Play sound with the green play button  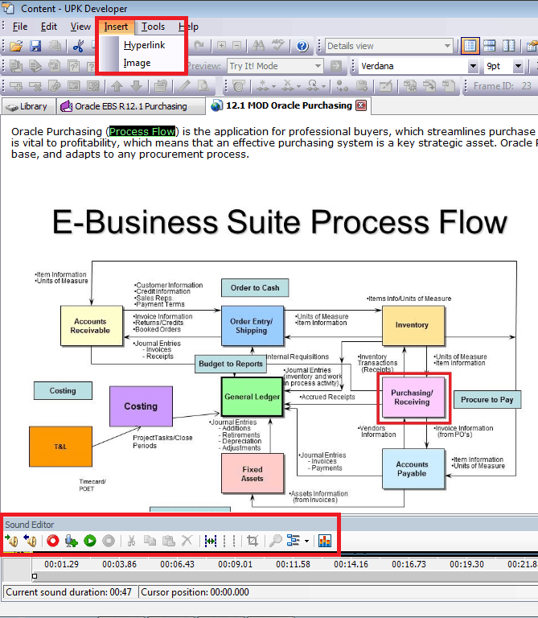[90, 541]
